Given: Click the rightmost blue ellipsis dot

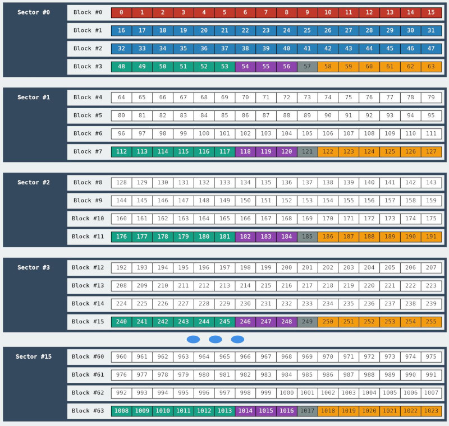Looking at the screenshot, I should point(237,339).
